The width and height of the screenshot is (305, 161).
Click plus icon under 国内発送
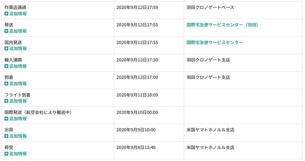tap(6, 48)
